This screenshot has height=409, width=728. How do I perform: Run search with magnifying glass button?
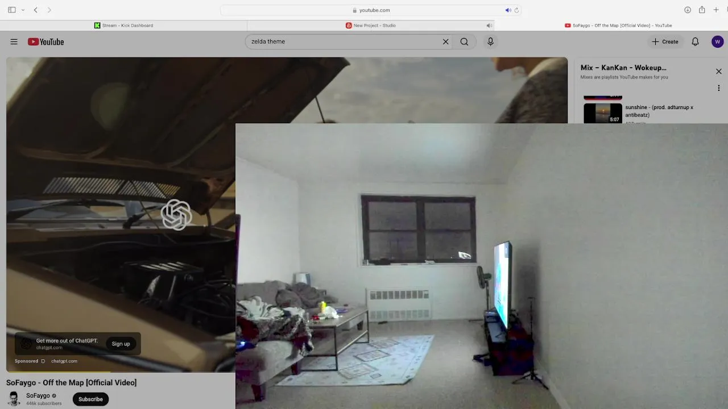[x=464, y=41]
